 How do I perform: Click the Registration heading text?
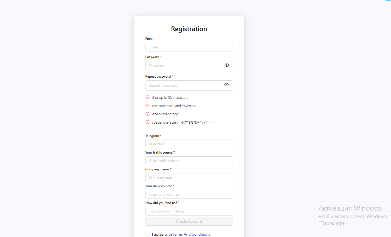pos(189,29)
